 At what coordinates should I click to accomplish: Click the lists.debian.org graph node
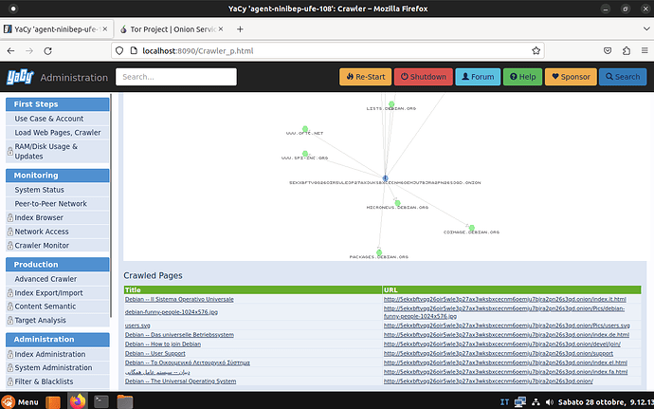click(x=391, y=104)
